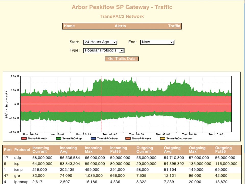Screen dimensions: 245x184
Task: Click icmp outgoing max value 149,000
Action: 196,170
